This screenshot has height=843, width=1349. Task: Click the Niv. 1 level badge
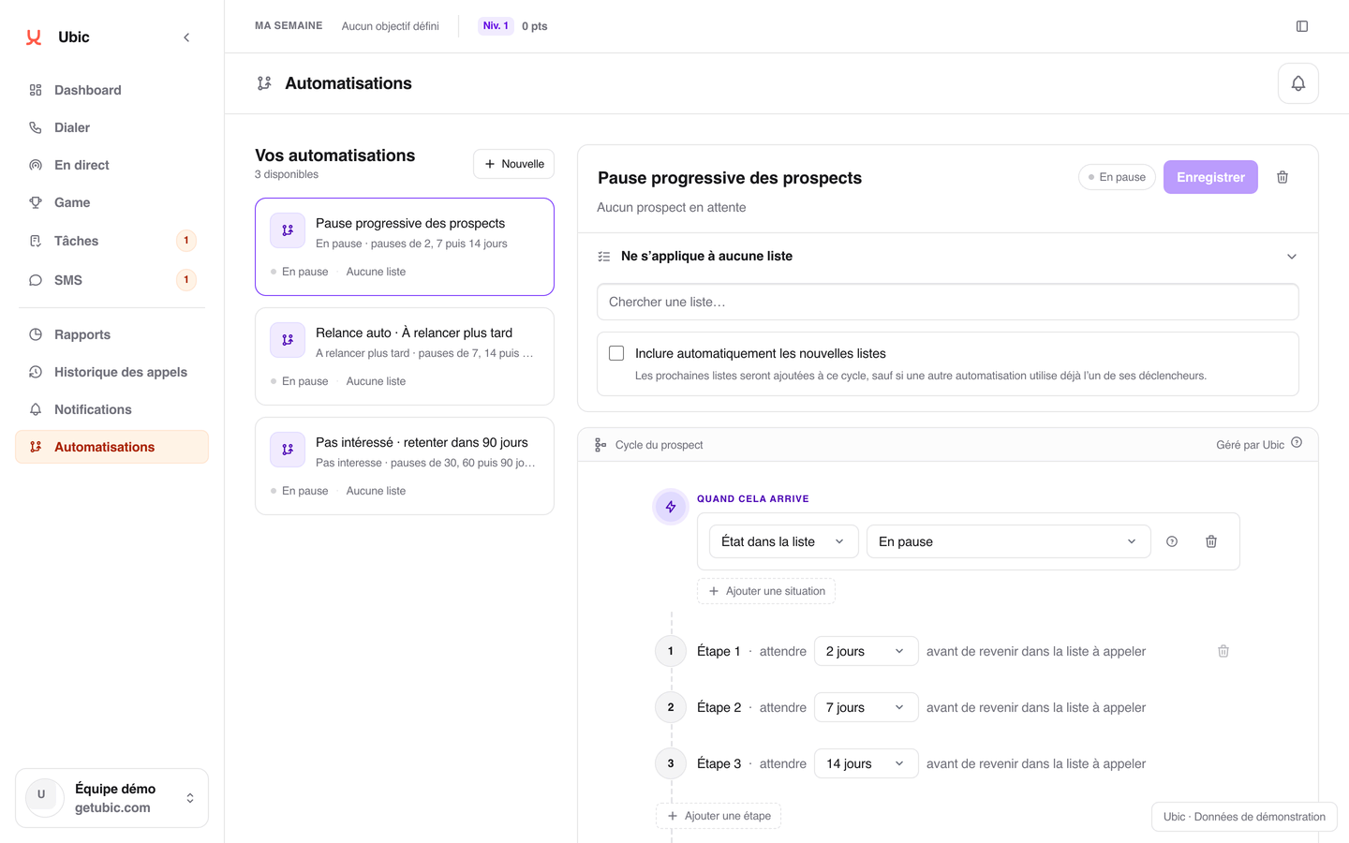point(496,26)
